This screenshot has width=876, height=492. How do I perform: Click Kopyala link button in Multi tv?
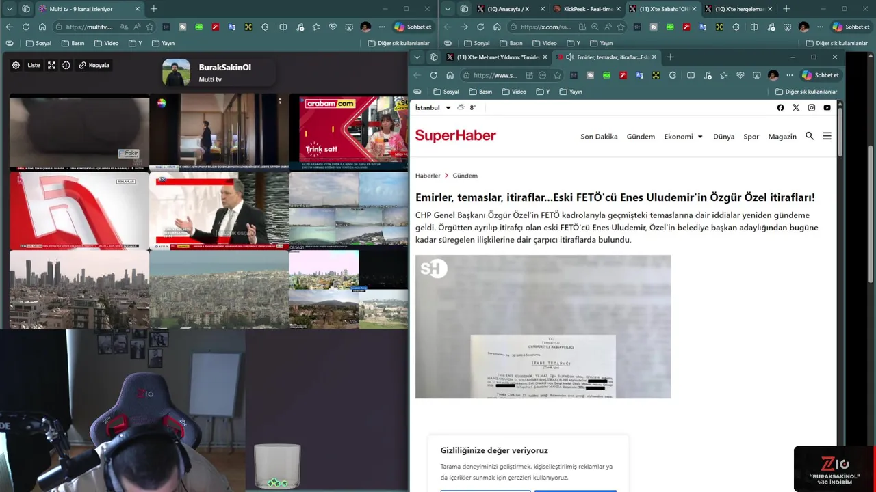[94, 66]
